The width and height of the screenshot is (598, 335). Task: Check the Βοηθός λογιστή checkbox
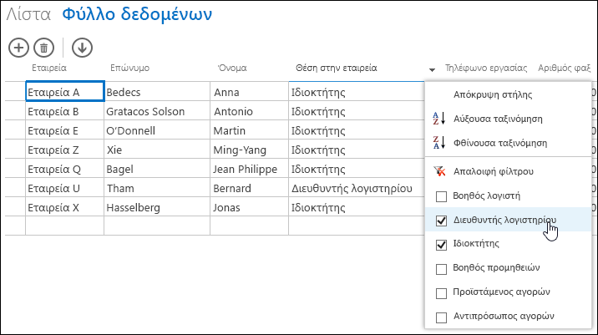coord(441,196)
